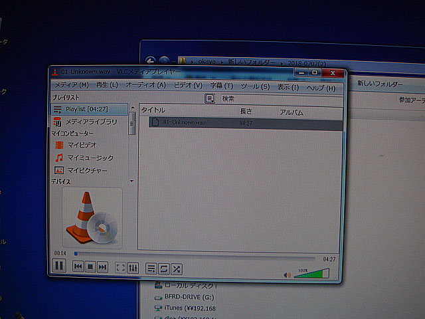Adjust the volume slider level
Screen dimensions: 425x319
pyautogui.click(x=311, y=273)
